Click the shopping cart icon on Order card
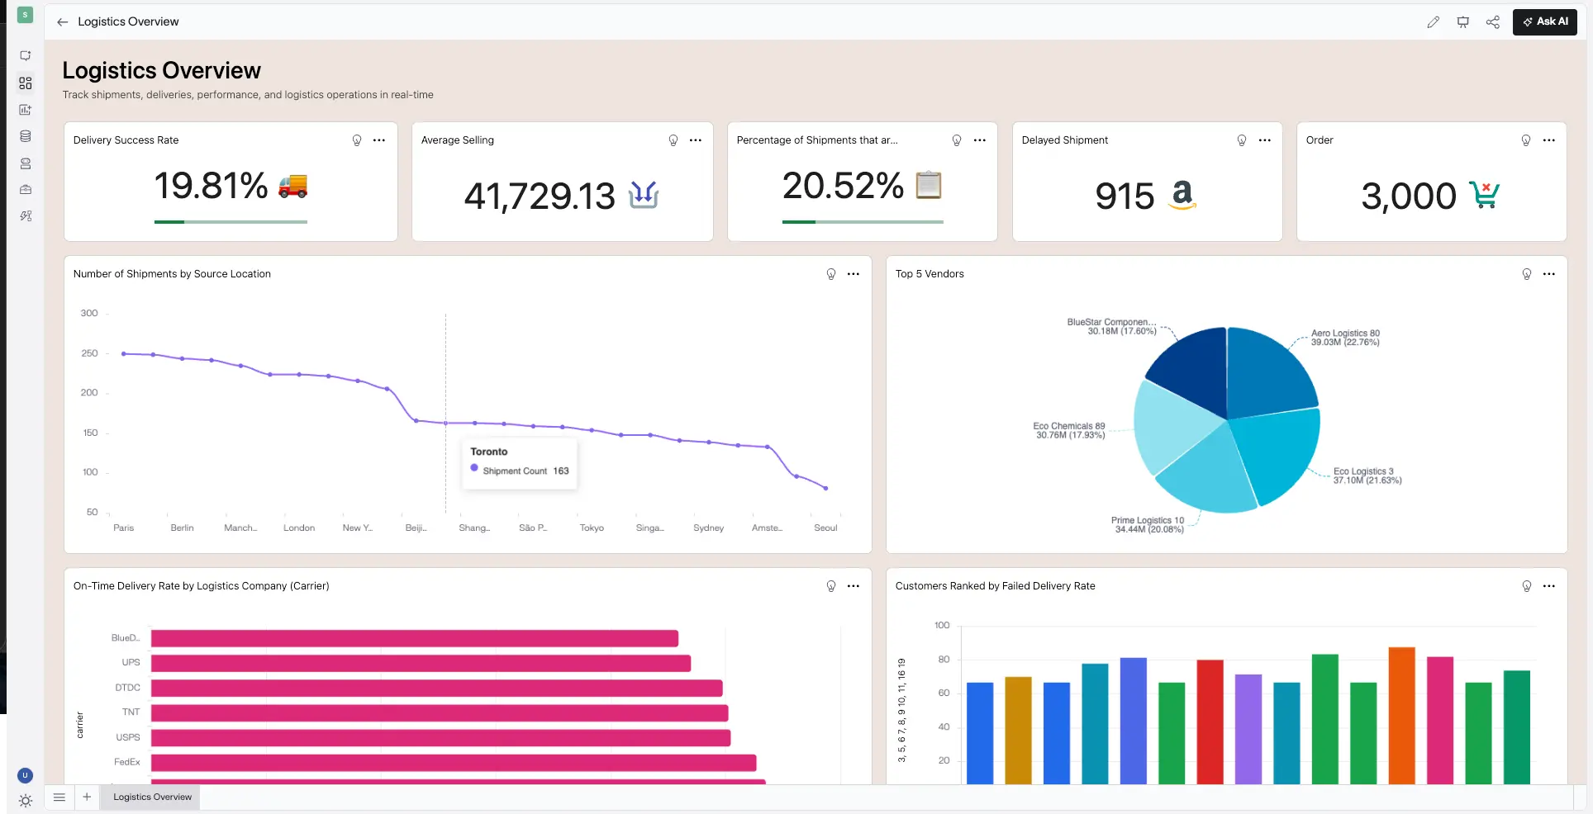The width and height of the screenshot is (1593, 814). click(x=1485, y=195)
